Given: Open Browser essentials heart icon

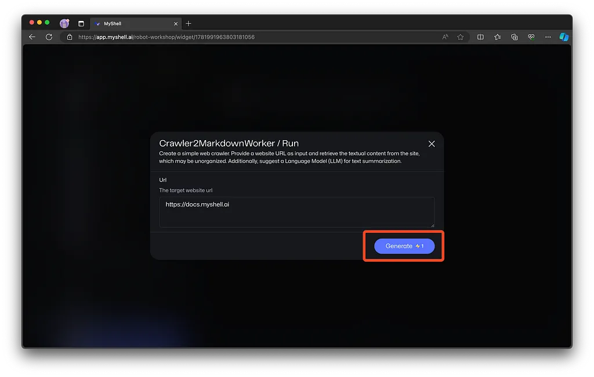Looking at the screenshot, I should coord(531,37).
